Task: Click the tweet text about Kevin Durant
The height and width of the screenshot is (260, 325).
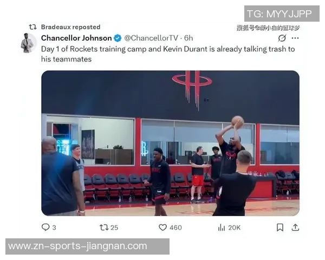Action: pos(168,54)
